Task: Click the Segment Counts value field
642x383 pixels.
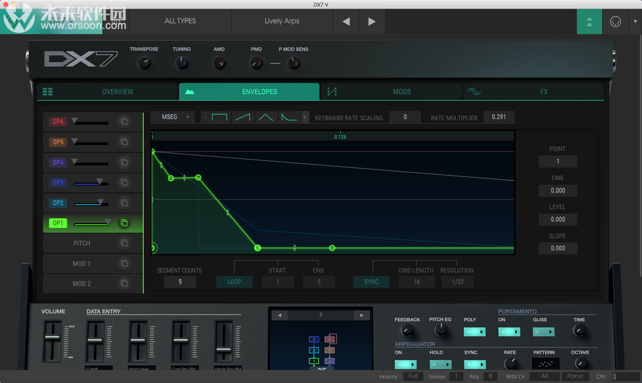Action: click(x=180, y=282)
